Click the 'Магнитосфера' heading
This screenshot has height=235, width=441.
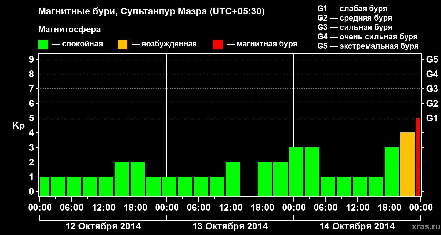click(70, 30)
